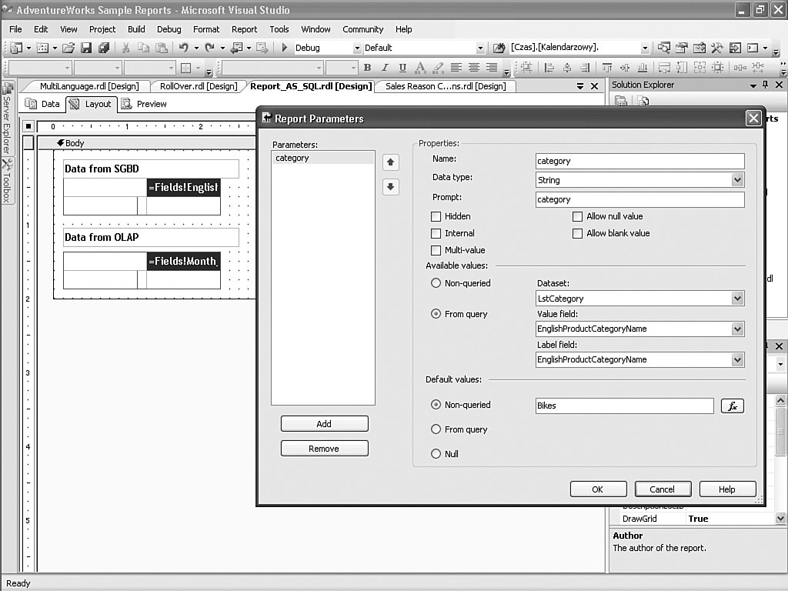Click the Foreground Color icon
788x591 pixels.
click(x=420, y=68)
